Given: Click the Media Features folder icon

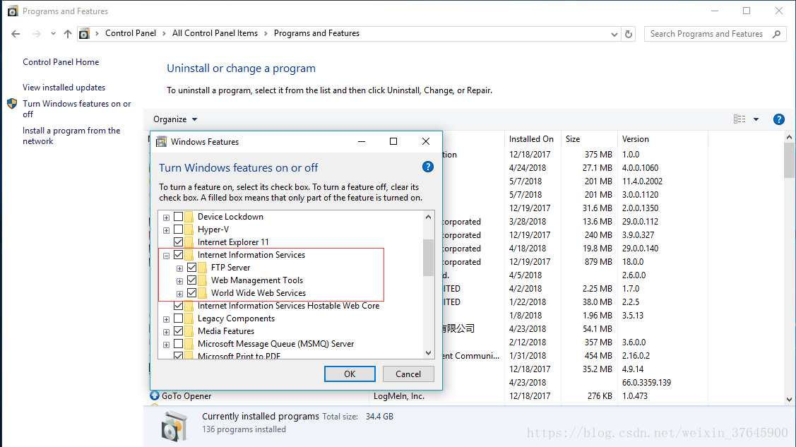Looking at the screenshot, I should click(189, 330).
